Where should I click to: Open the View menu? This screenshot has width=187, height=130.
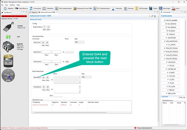[x=6, y=5]
